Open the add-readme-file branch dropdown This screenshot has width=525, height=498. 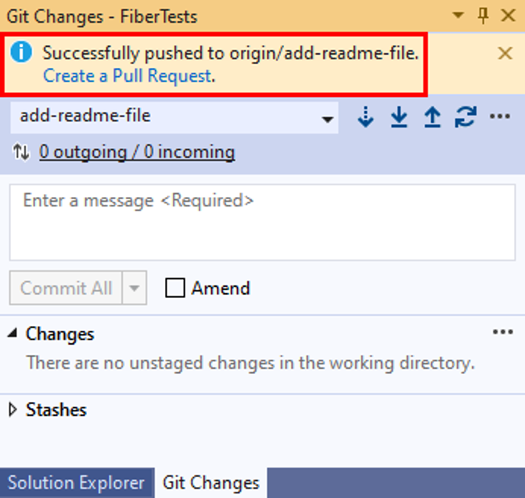pyautogui.click(x=174, y=117)
